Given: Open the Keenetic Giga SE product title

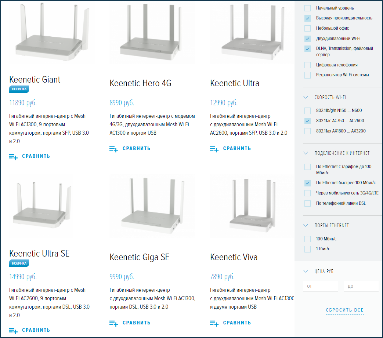Looking at the screenshot, I should 139,257.
